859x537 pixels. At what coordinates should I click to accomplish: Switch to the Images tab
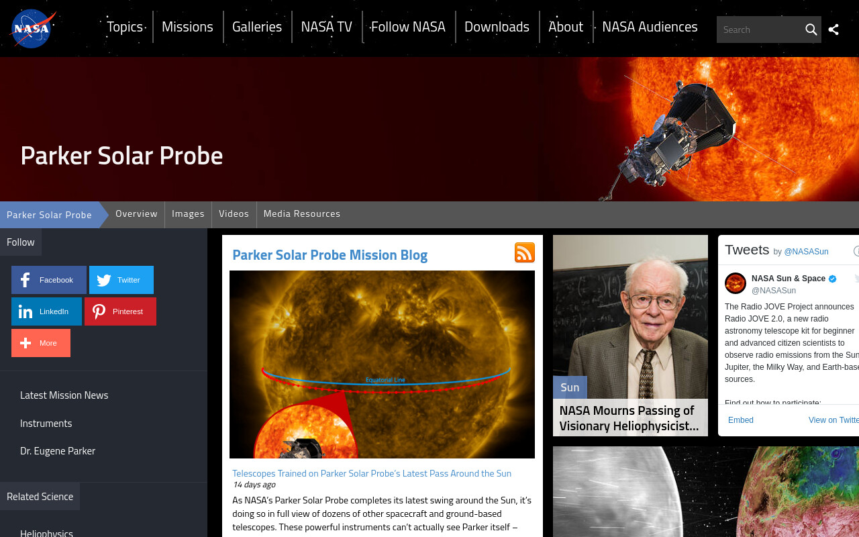pyautogui.click(x=188, y=214)
